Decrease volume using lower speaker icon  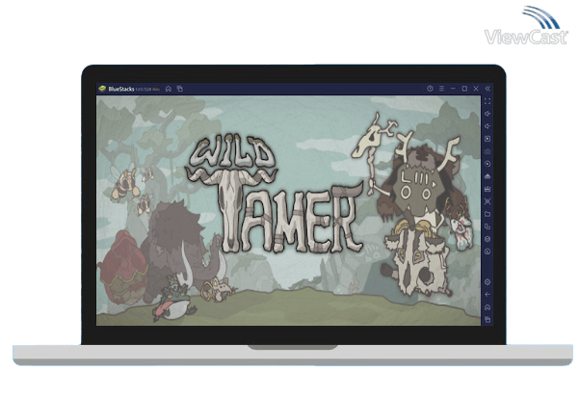488,126
